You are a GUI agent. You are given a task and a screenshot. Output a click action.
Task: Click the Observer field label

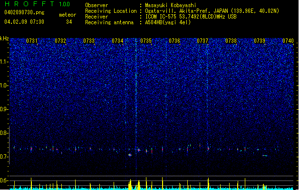coord(96,5)
